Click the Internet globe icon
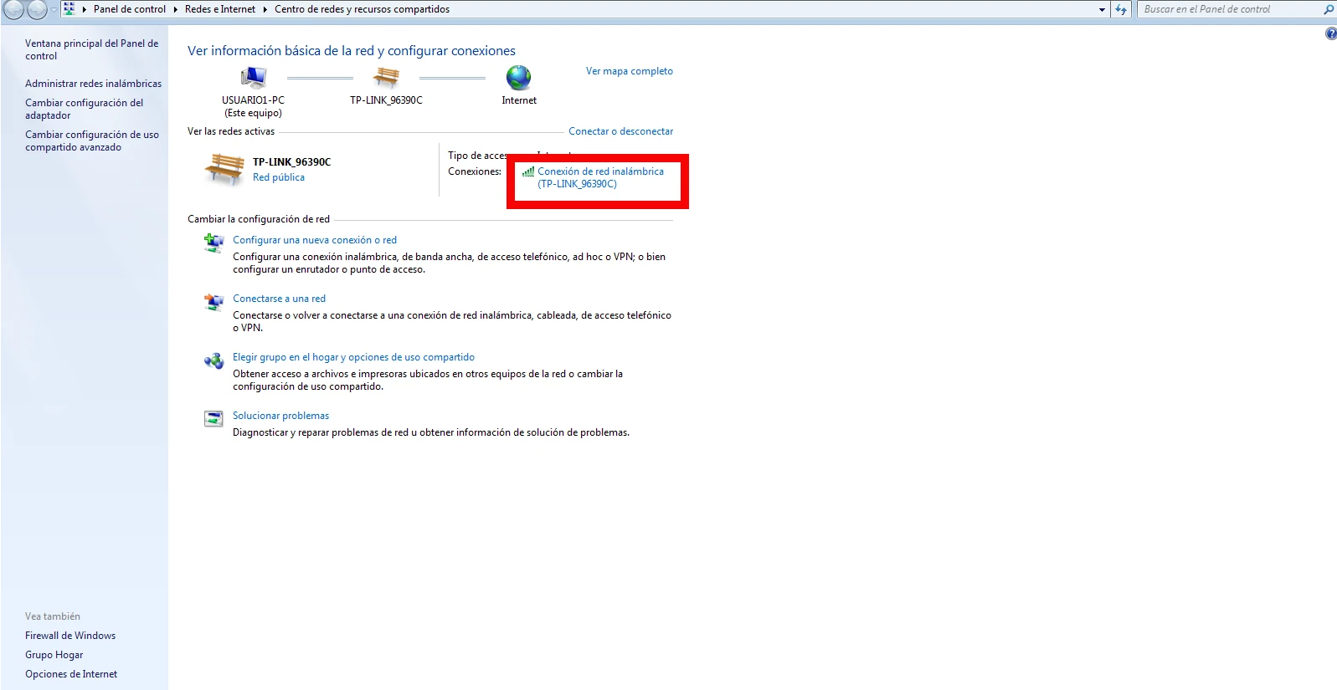 coord(518,78)
